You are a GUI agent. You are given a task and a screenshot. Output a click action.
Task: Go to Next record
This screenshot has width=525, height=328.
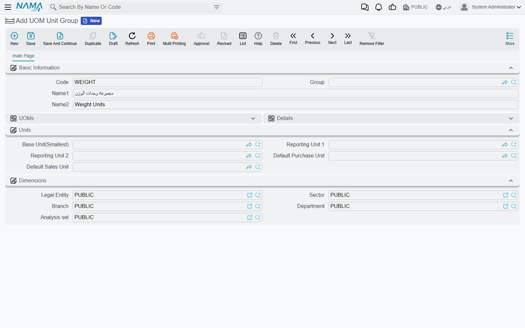(332, 38)
